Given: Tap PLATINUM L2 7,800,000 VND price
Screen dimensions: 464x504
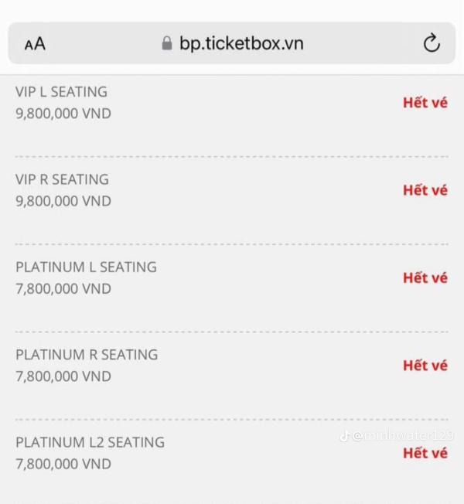Looking at the screenshot, I should click(63, 465).
